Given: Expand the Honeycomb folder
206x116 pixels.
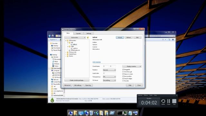Looking at the screenshot, I should [x=66, y=52].
